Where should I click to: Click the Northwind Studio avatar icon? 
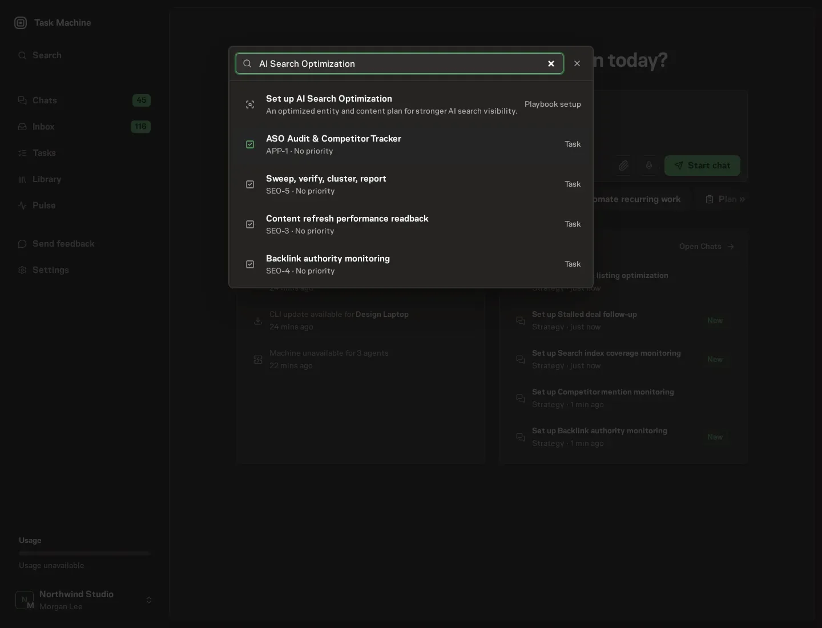point(25,600)
